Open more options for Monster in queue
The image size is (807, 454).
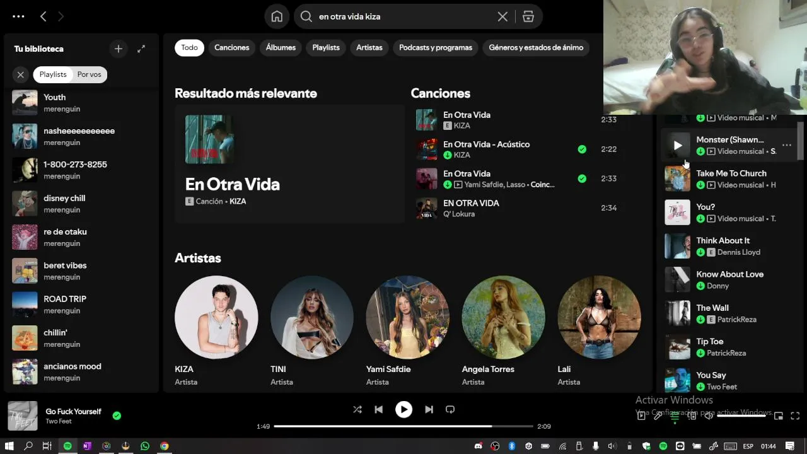tap(786, 145)
